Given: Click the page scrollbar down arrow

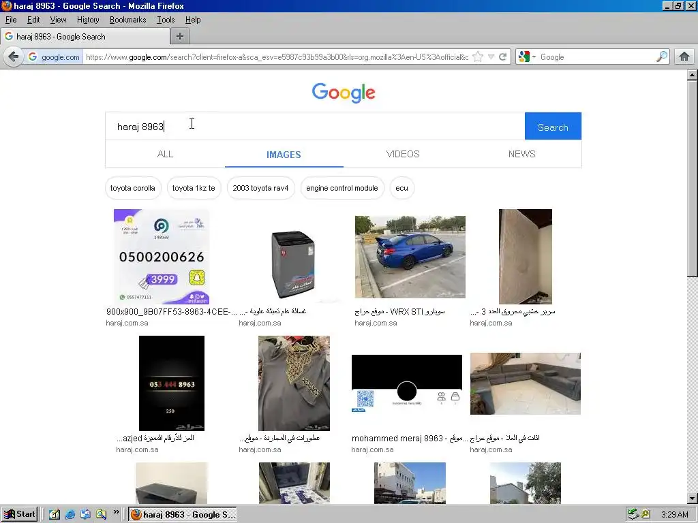Looking at the screenshot, I should tap(692, 498).
